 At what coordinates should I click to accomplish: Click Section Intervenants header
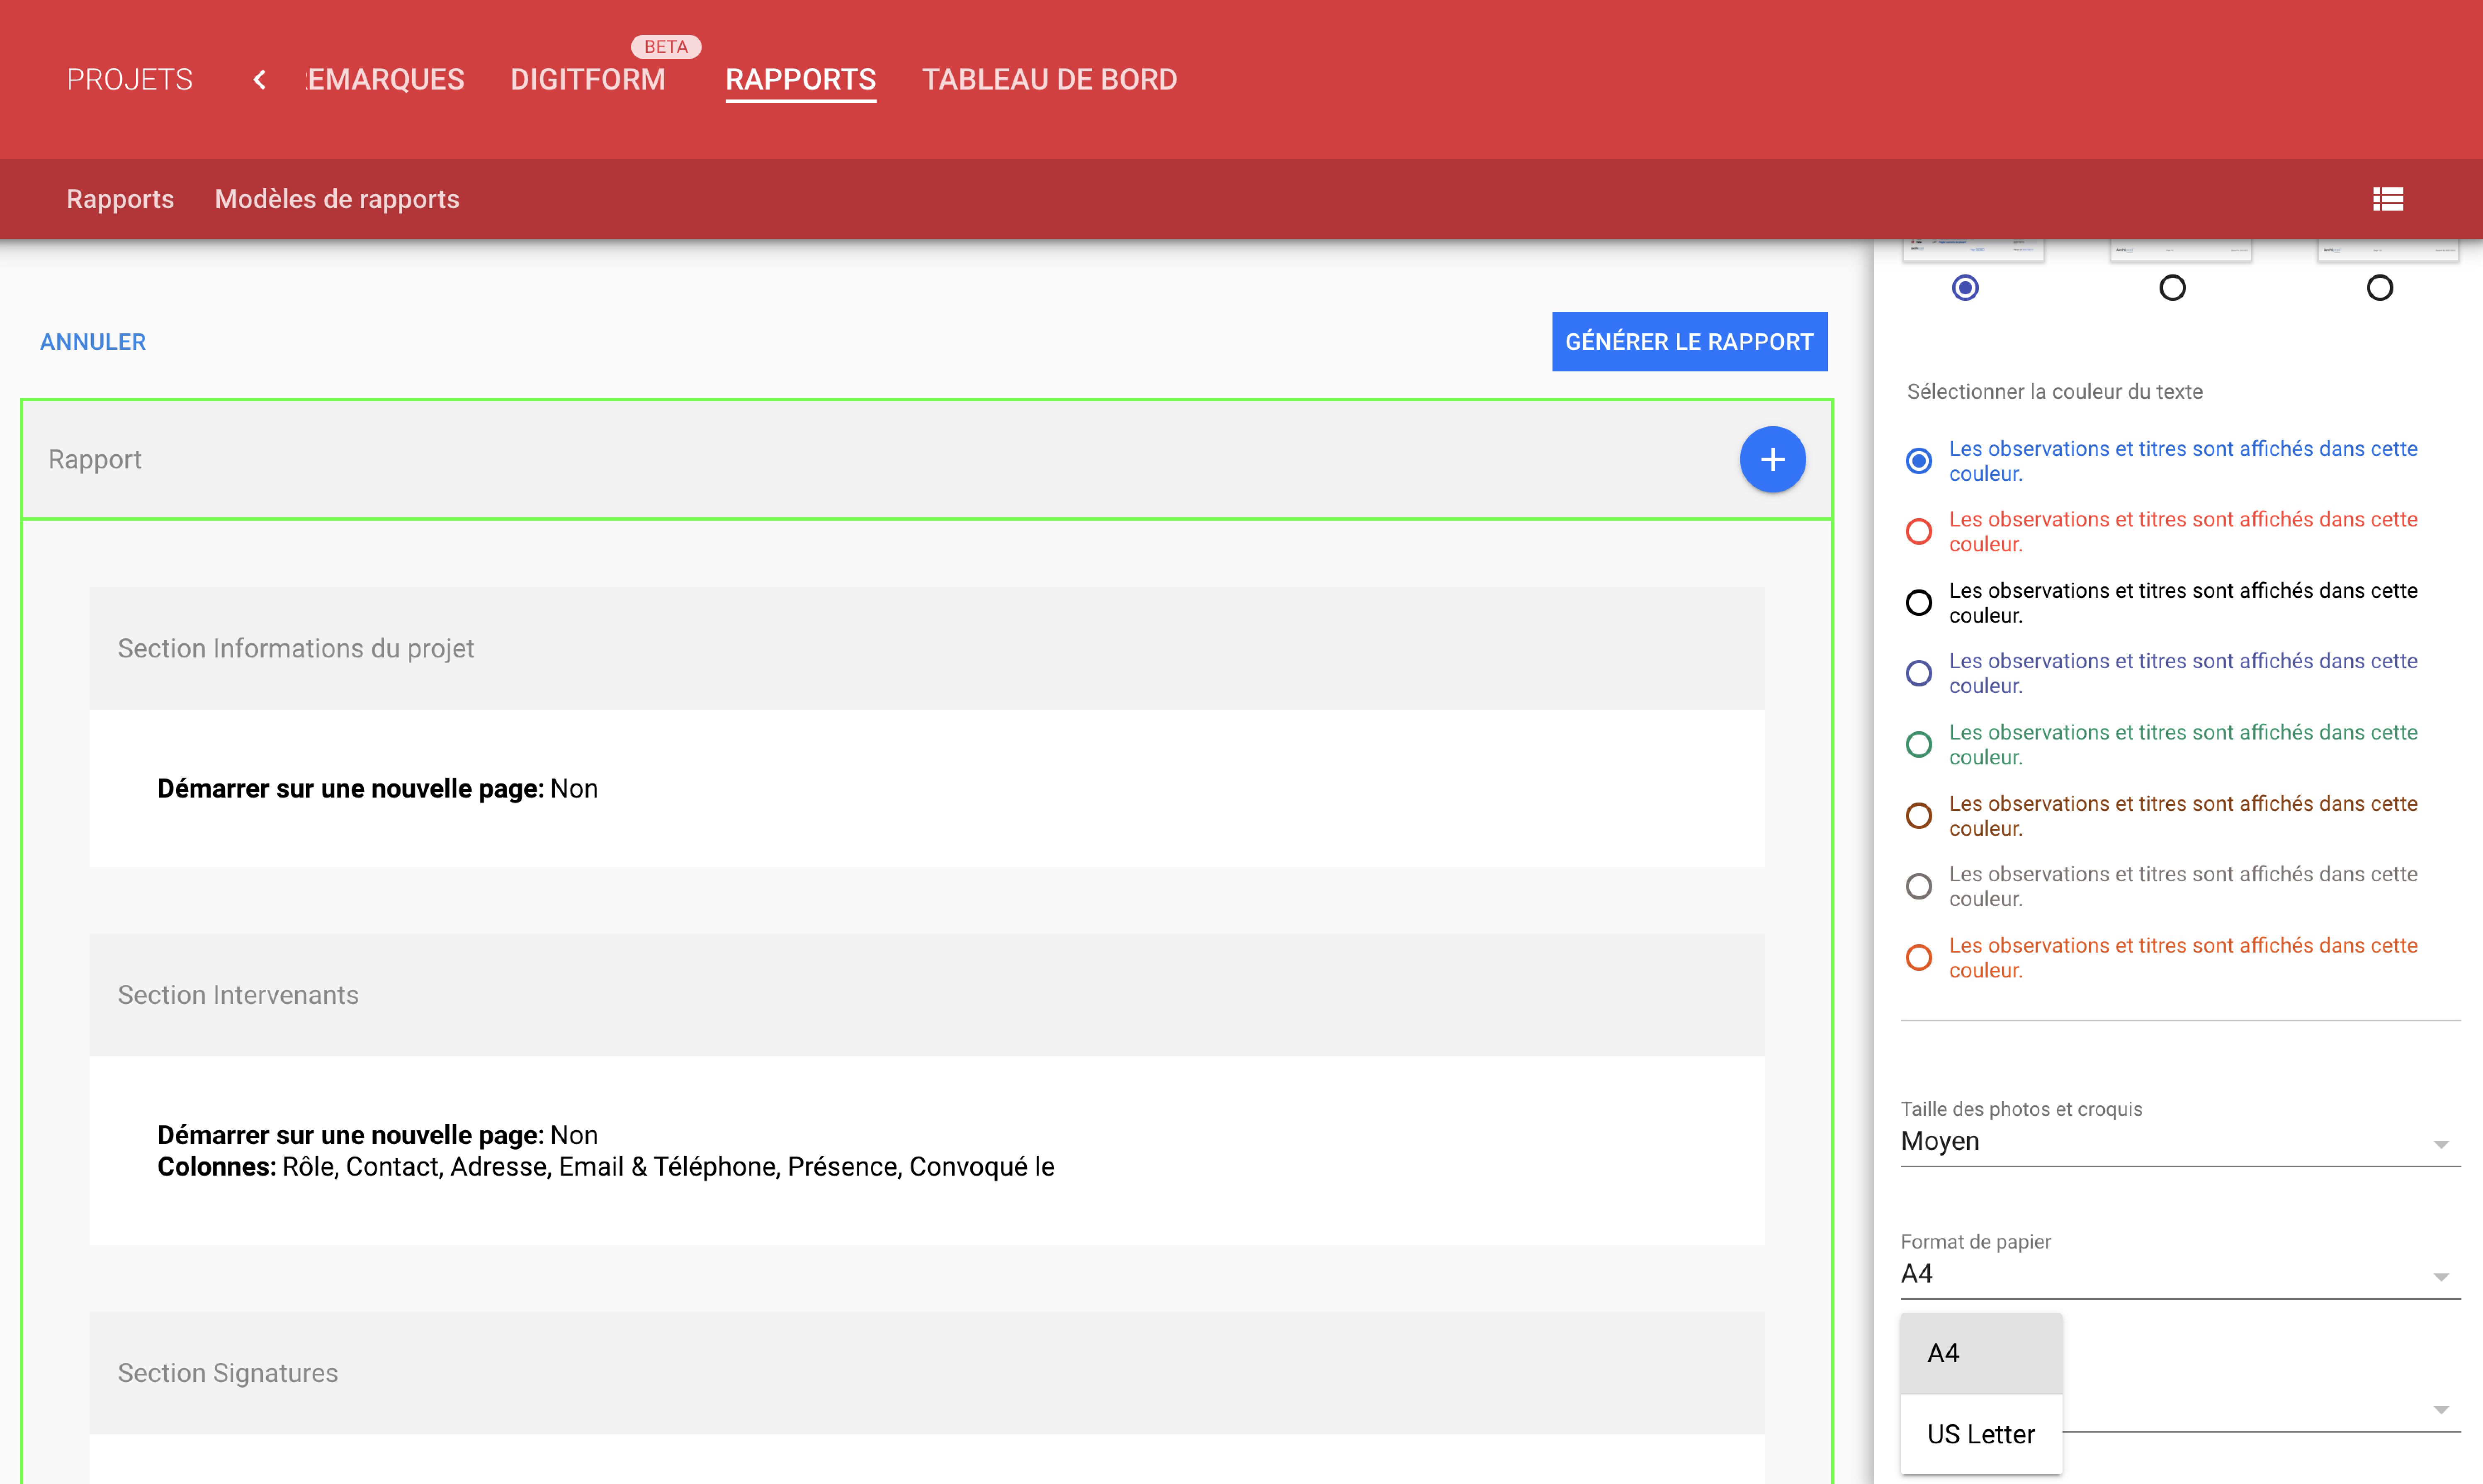tap(237, 995)
